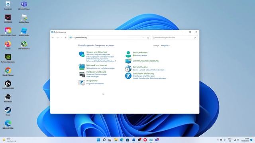Click the Erleichterte Bedienung accessibility icon
Viewport: 255px width, 143px height.
coord(128,76)
